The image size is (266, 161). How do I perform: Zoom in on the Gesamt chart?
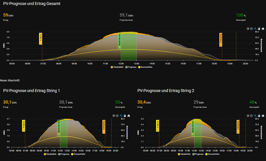(248, 29)
